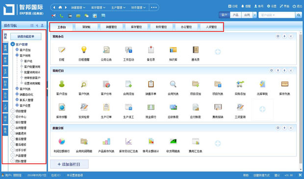The height and width of the screenshot is (179, 304).
Task: Click the 应收账款 shortcut icon
Action: pyautogui.click(x=173, y=107)
